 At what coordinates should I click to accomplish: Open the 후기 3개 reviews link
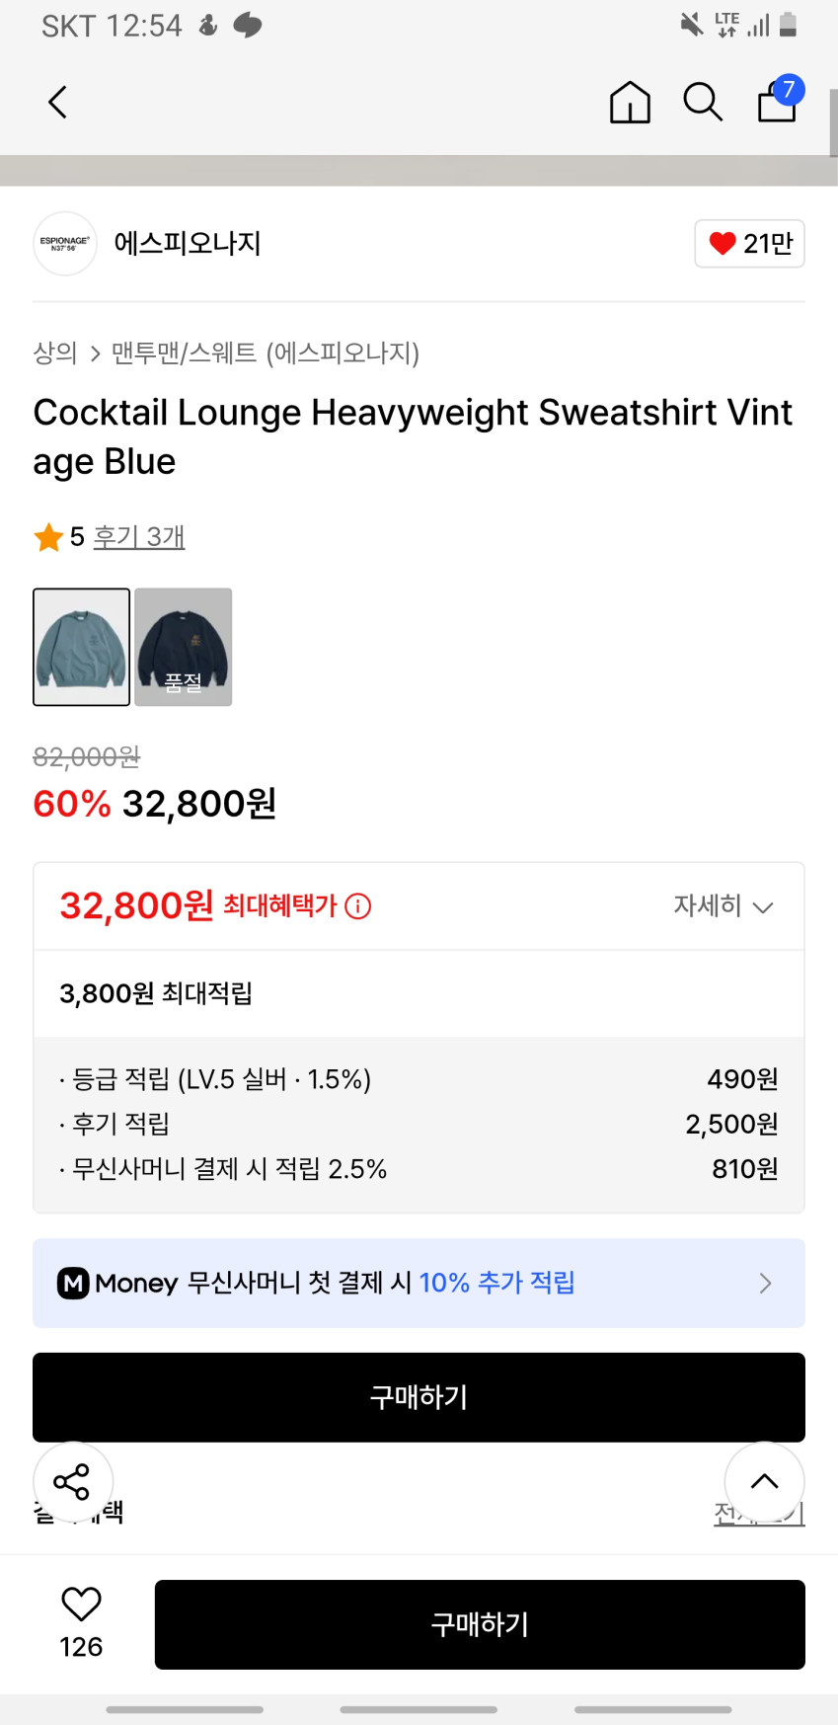coord(139,536)
